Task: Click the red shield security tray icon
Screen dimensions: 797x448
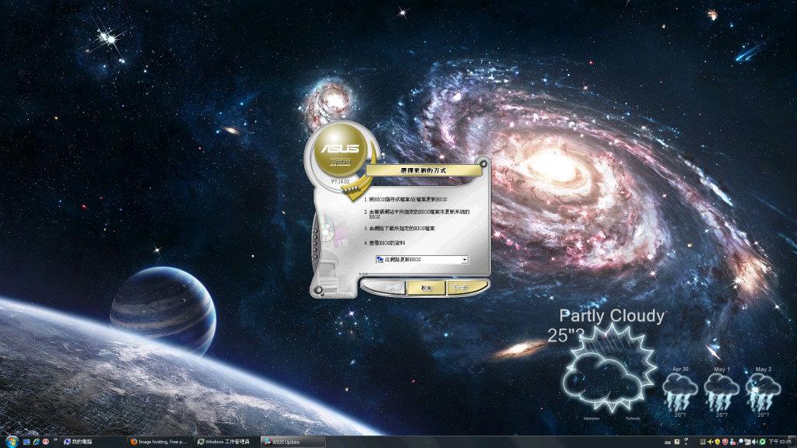Action: pyautogui.click(x=725, y=442)
